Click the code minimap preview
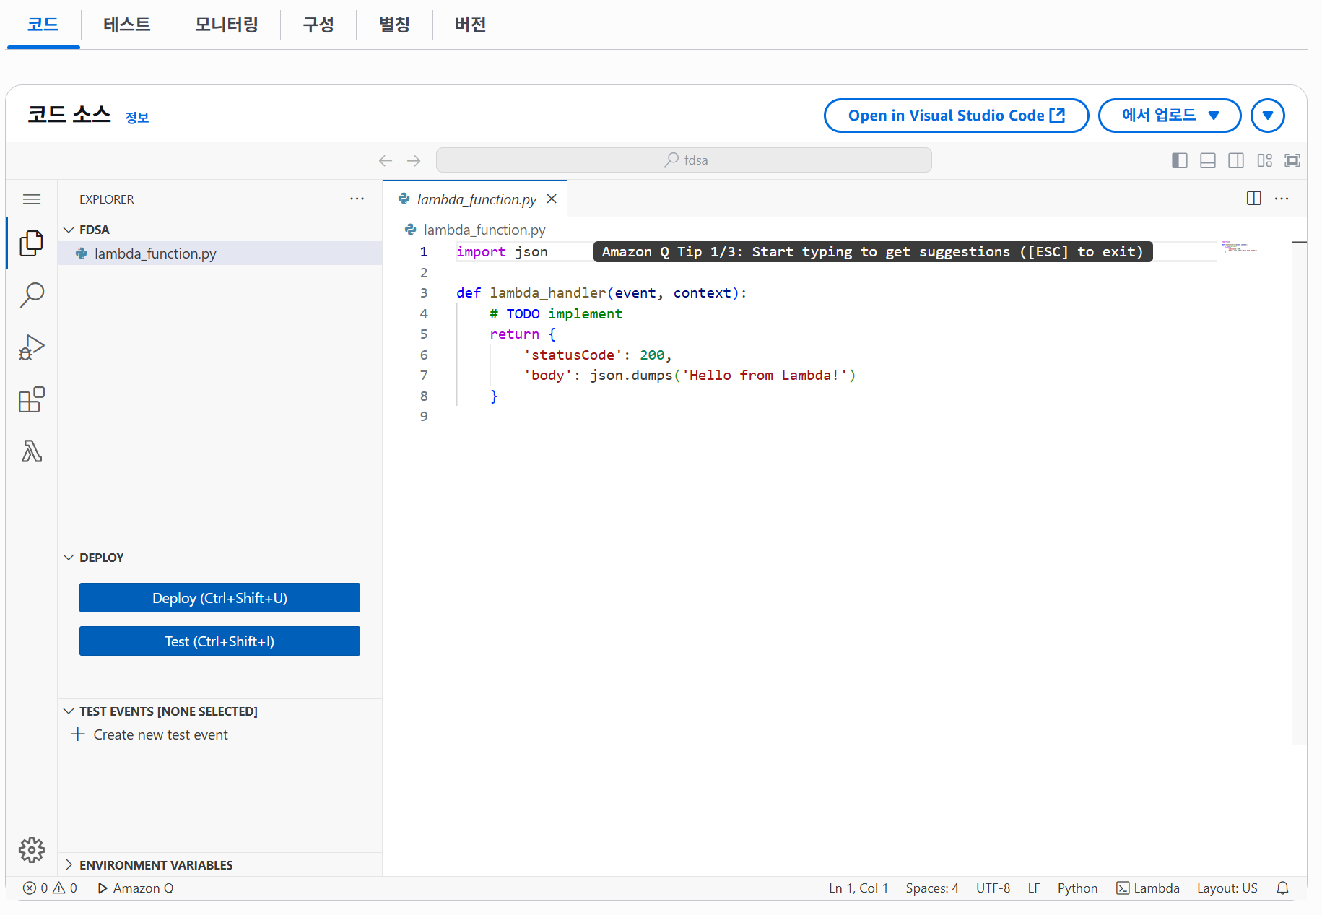This screenshot has height=915, width=1322. [1240, 247]
